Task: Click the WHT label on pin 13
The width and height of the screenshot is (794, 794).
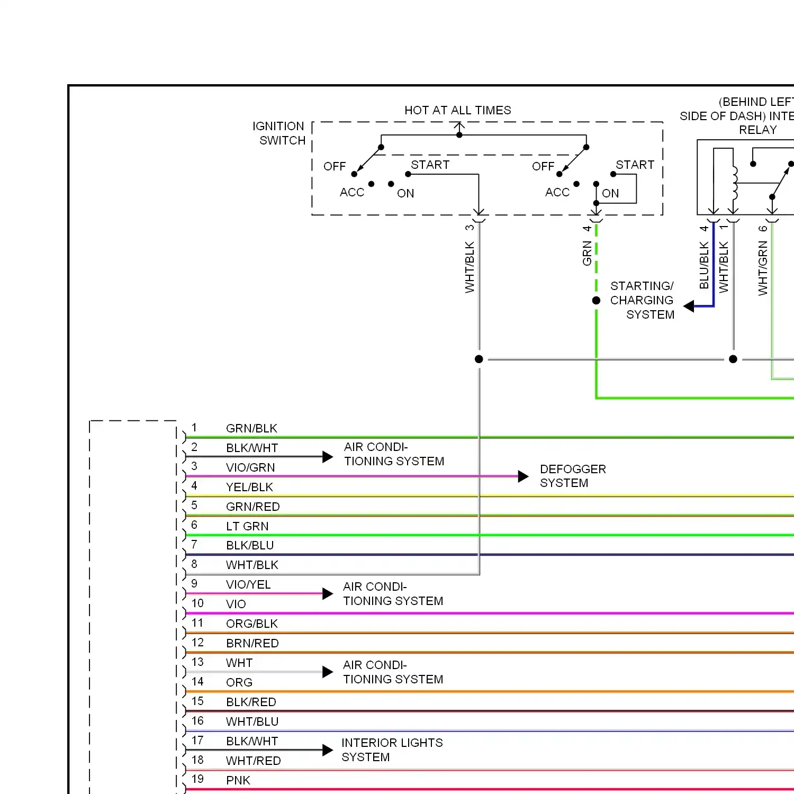Action: (239, 663)
